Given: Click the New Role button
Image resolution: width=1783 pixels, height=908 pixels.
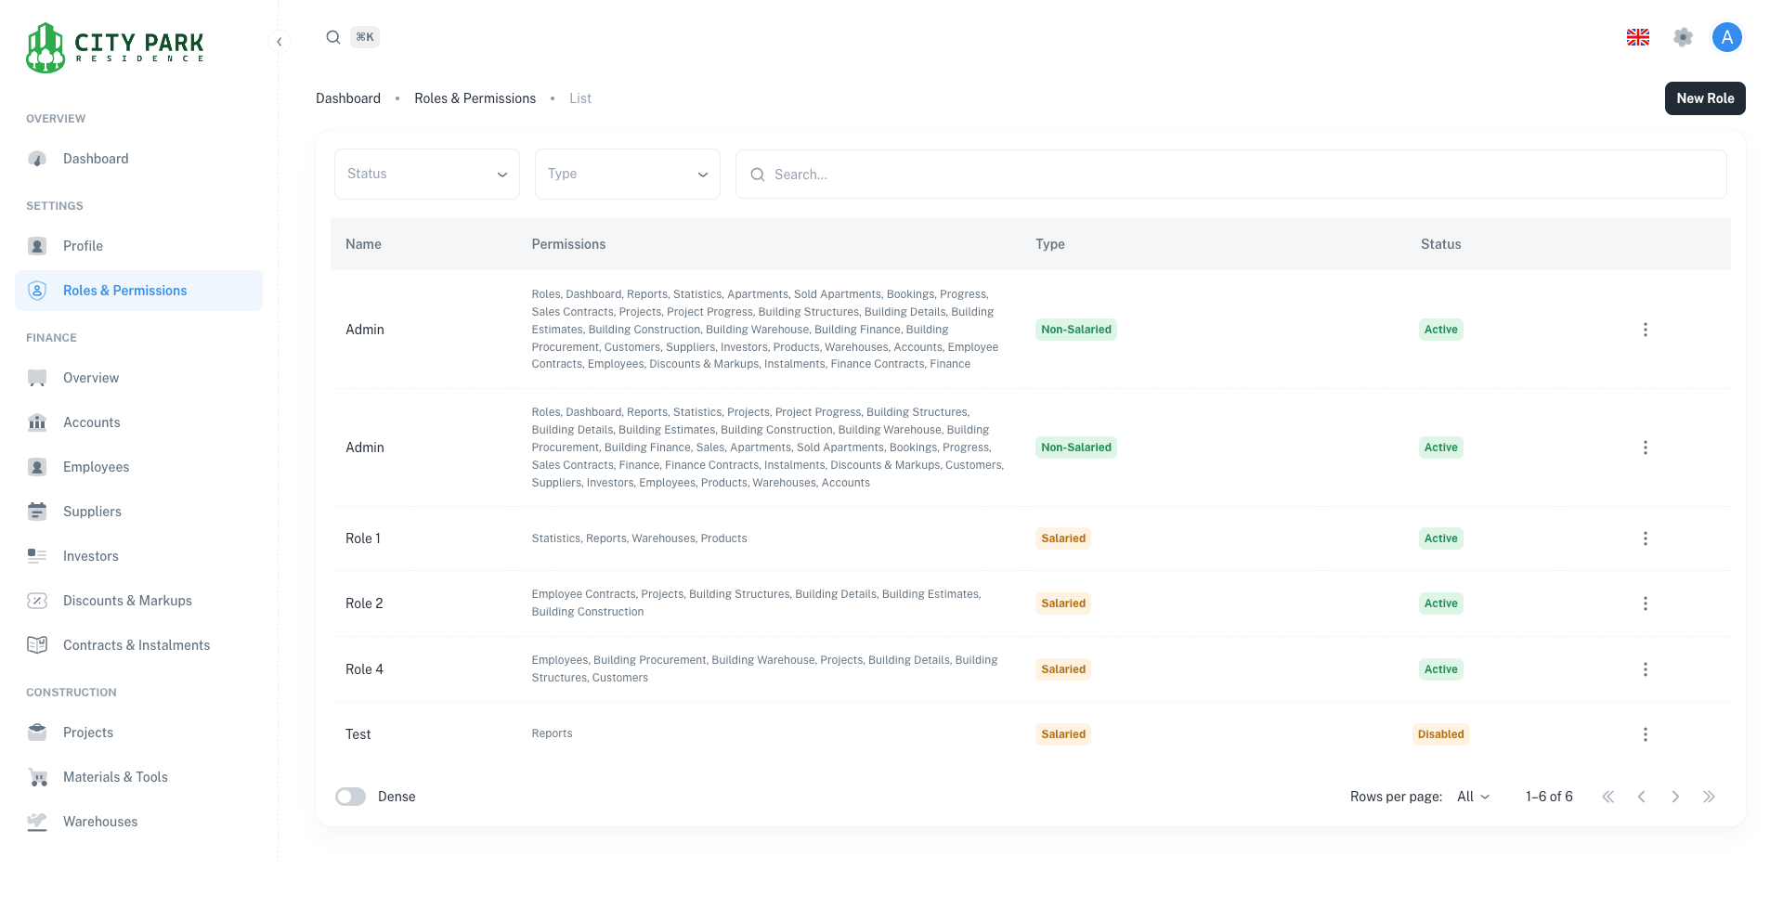Looking at the screenshot, I should (1704, 98).
